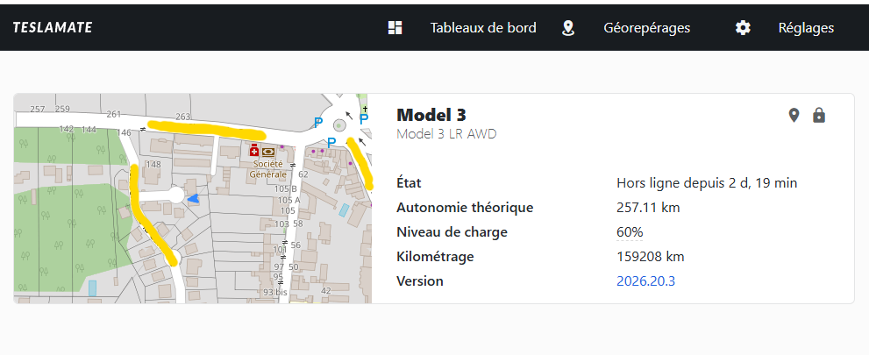The width and height of the screenshot is (869, 355).
Task: Click the Kilométrage label
Action: pyautogui.click(x=435, y=257)
